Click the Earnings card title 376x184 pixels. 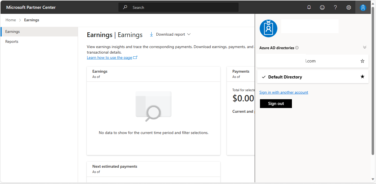100,71
